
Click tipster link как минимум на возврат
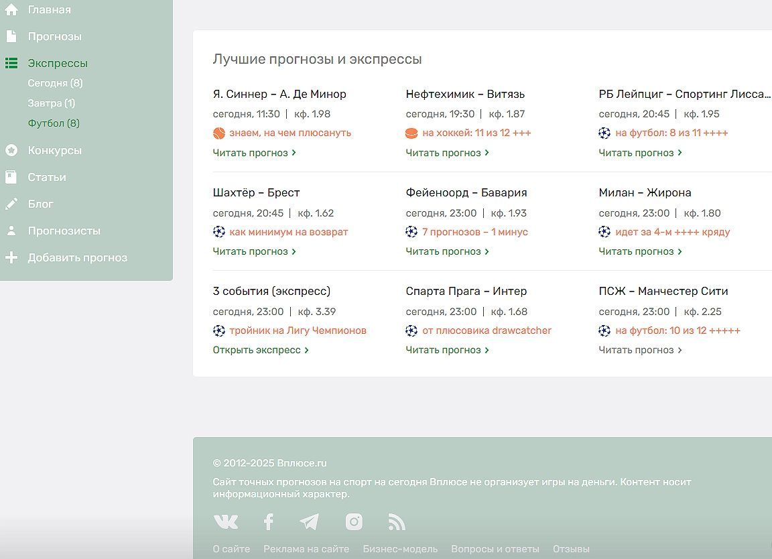pyautogui.click(x=289, y=232)
